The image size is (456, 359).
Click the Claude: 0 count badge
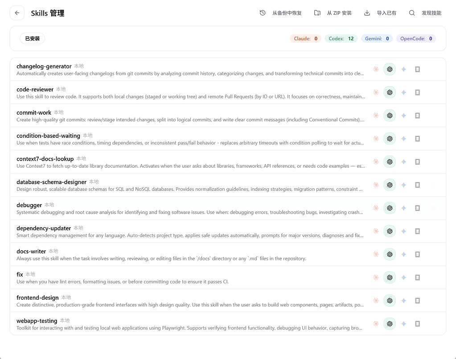click(306, 38)
